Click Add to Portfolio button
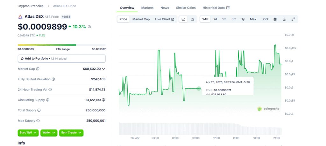The height and width of the screenshot is (146, 326). tap(61, 59)
